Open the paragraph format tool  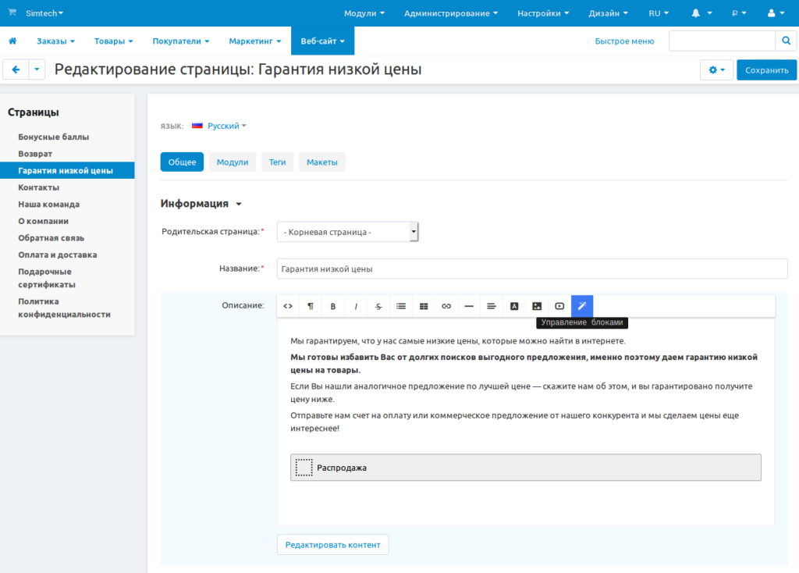point(311,306)
